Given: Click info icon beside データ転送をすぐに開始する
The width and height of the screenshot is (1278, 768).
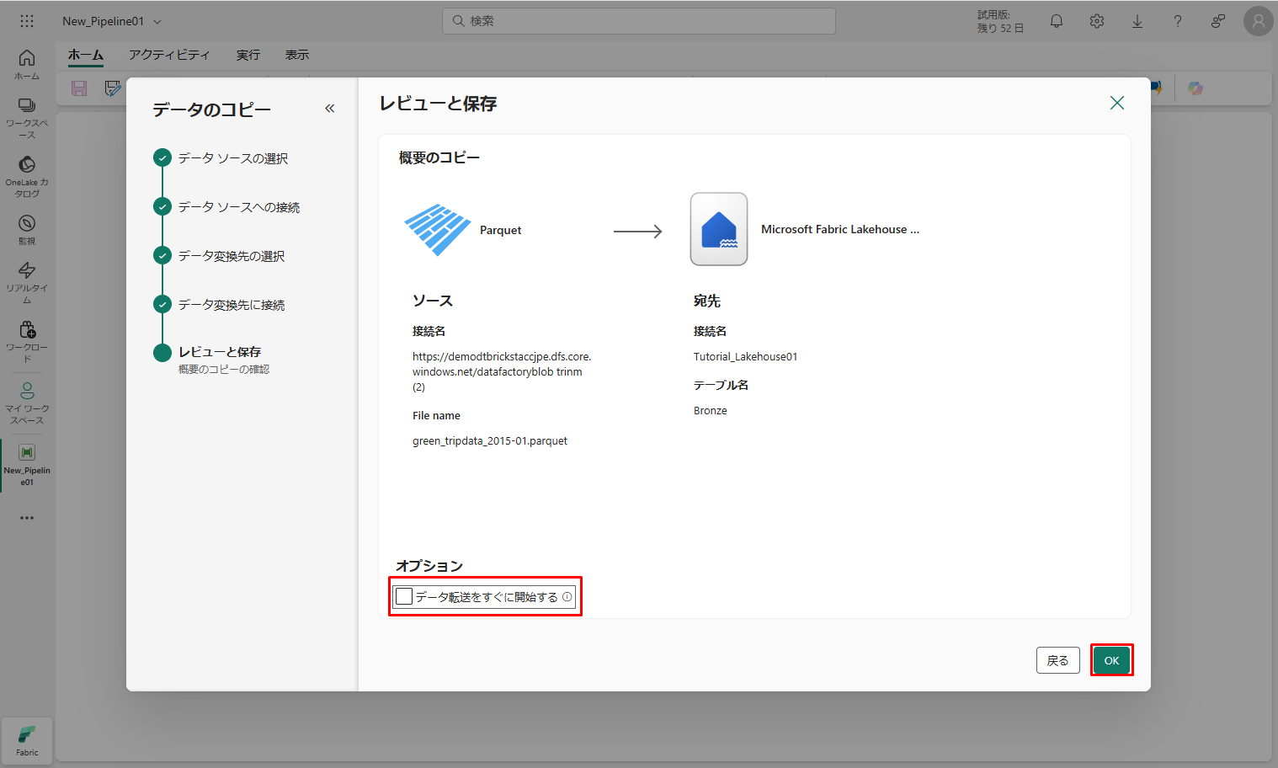Looking at the screenshot, I should coord(567,597).
